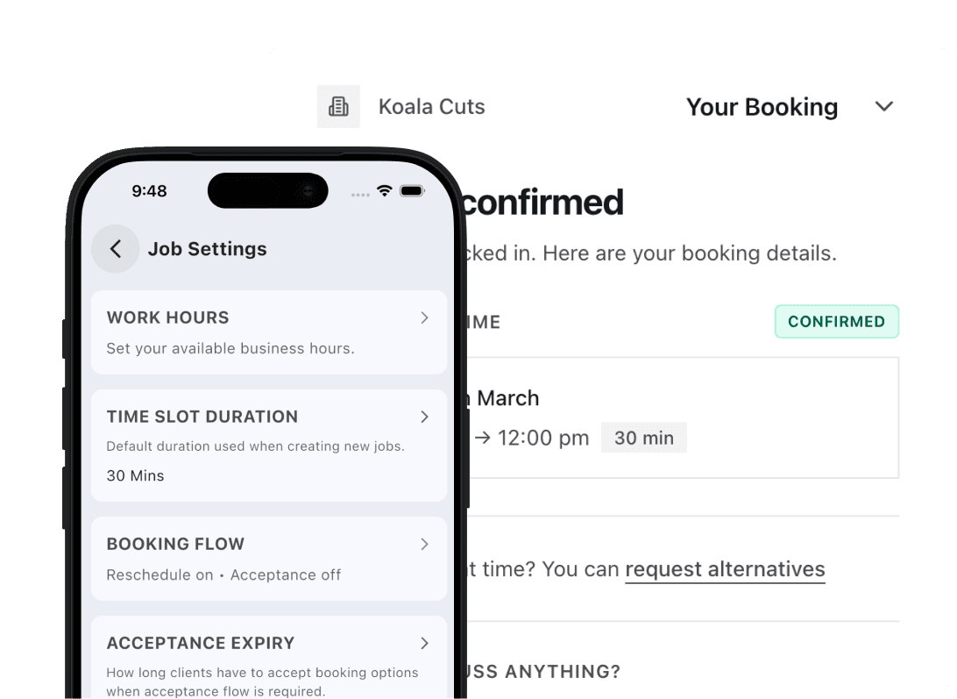
Task: Tap the Acceptance Expiry chevron arrow
Action: pos(424,643)
